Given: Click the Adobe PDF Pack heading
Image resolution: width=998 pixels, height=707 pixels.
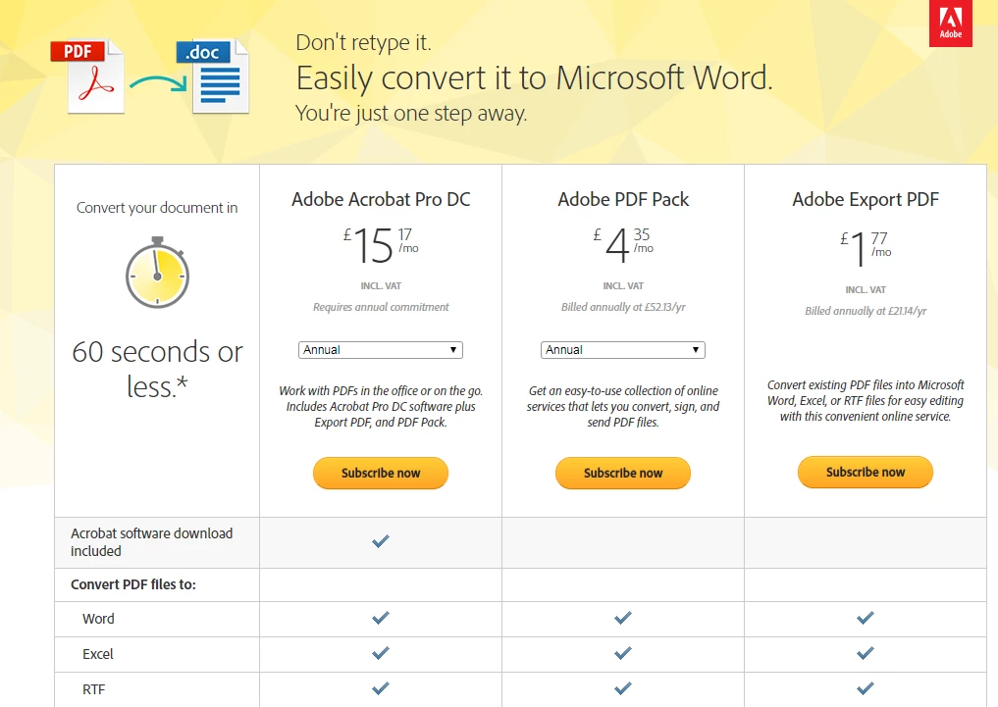Looking at the screenshot, I should [x=623, y=200].
